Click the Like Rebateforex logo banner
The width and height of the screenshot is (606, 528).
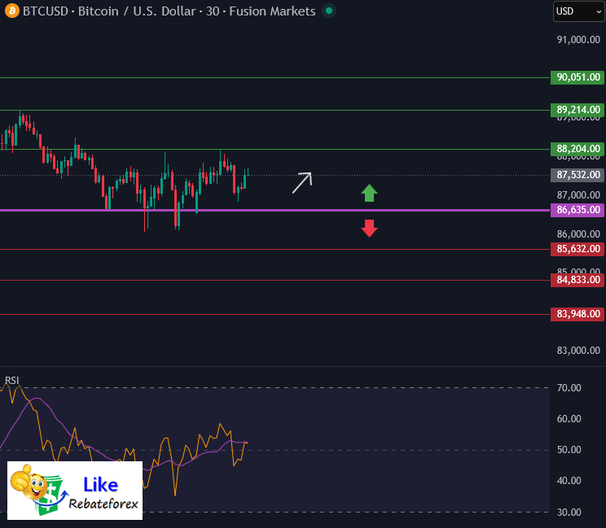[75, 491]
